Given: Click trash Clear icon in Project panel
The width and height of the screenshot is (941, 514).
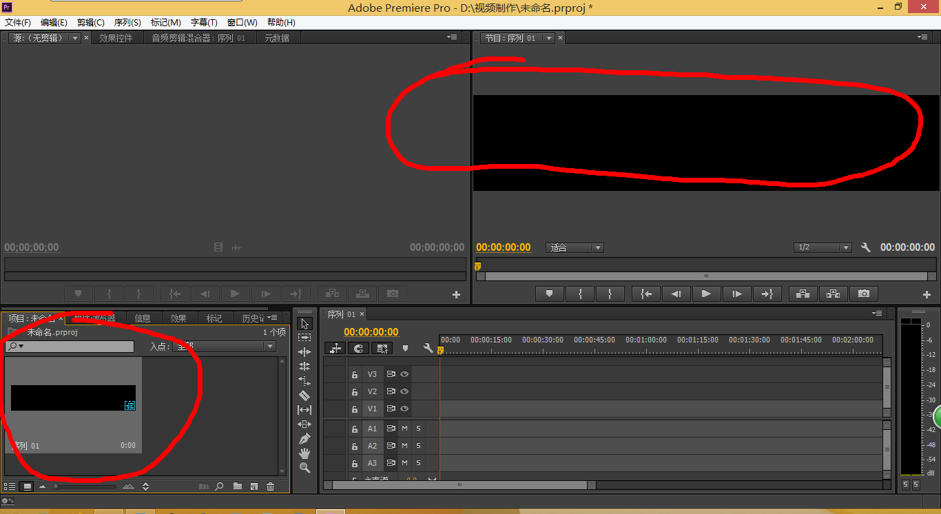Looking at the screenshot, I should point(271,486).
